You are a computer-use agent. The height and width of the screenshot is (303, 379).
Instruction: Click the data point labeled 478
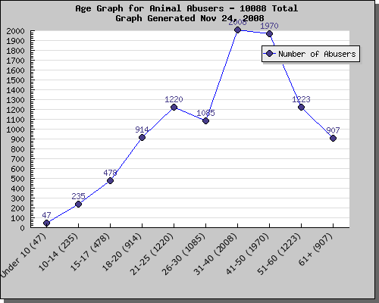[110, 181]
